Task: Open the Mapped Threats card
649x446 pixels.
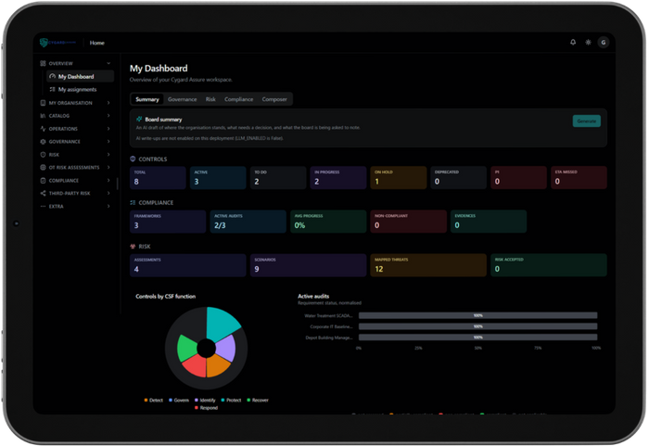Action: pos(428,265)
